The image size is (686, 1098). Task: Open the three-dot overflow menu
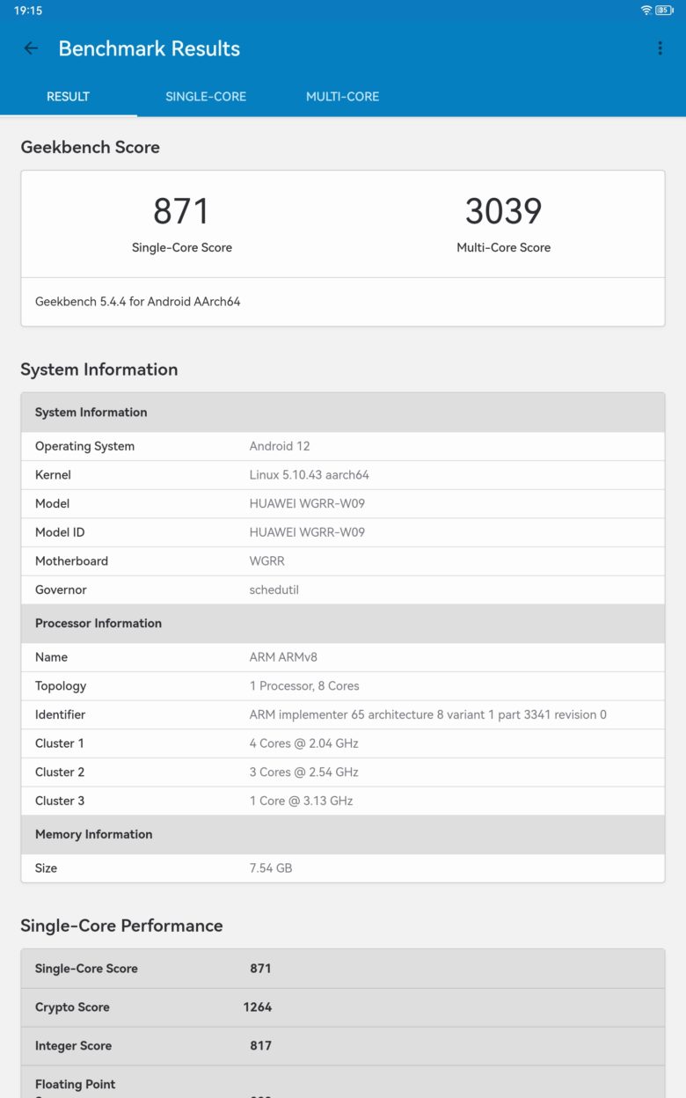click(660, 48)
